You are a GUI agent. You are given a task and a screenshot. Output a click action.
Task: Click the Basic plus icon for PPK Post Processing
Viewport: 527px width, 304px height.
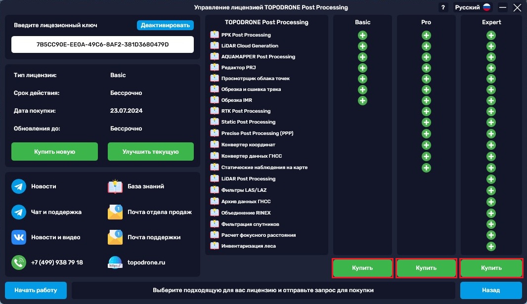(x=362, y=35)
